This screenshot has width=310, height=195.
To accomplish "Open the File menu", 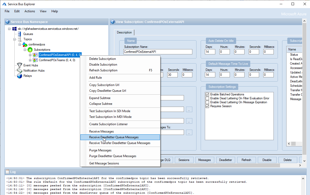I will click(x=7, y=11).
